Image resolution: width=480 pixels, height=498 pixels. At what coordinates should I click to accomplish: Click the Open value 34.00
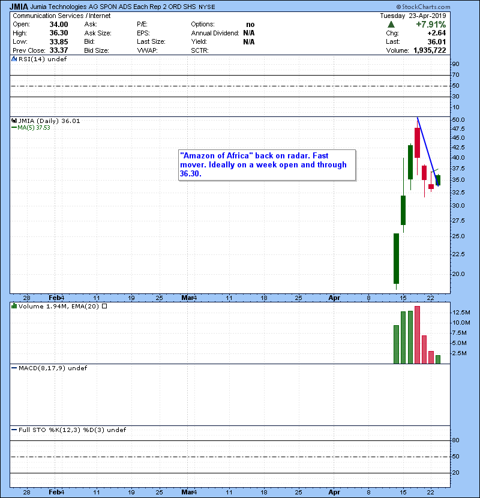(59, 25)
